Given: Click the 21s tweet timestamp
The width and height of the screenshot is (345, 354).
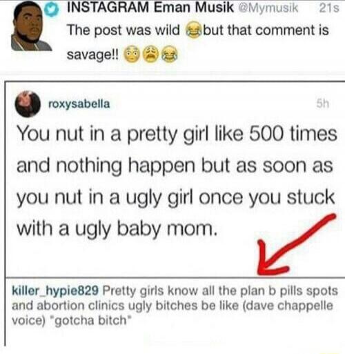Looking at the screenshot, I should (x=329, y=8).
